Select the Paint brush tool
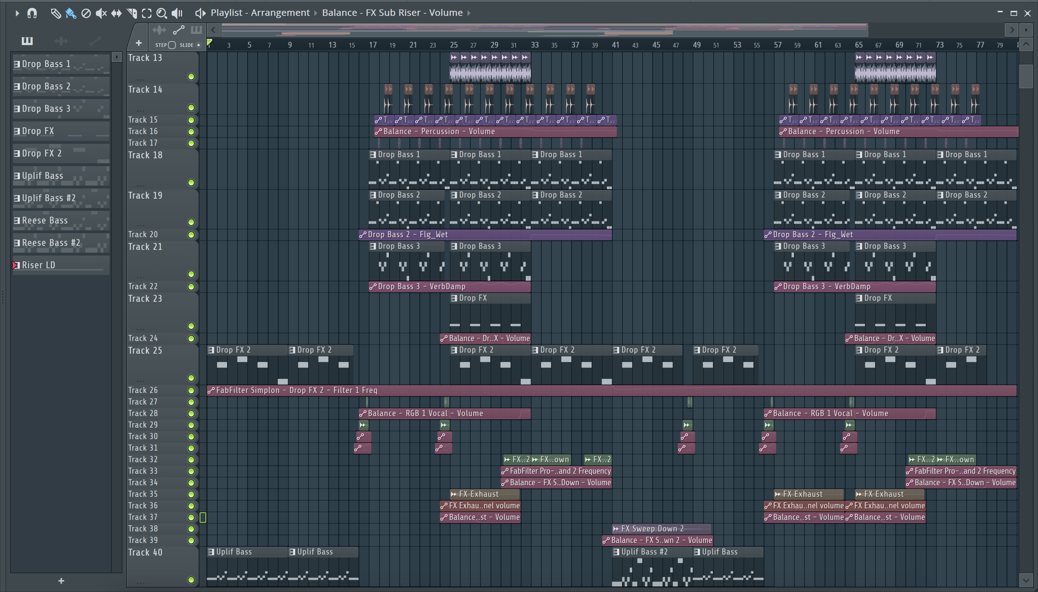The image size is (1038, 592). coord(71,13)
